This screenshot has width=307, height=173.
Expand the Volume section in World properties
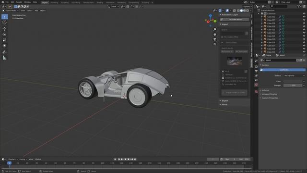(265, 90)
